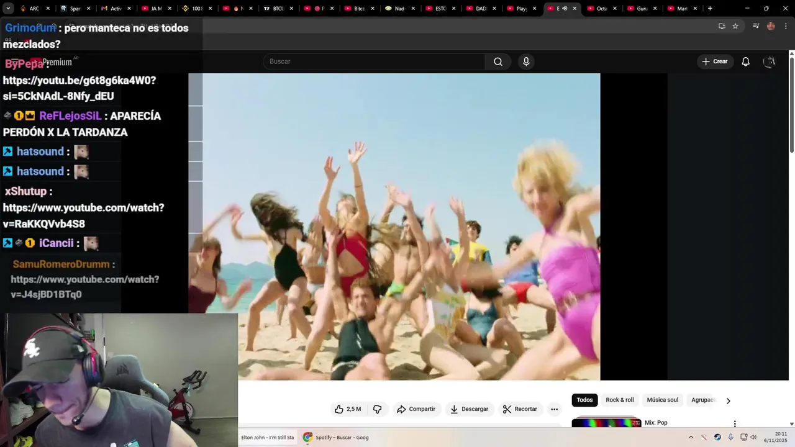Open options menu for Mix: Pop
Screen dimensions: 795x447
coord(735,423)
